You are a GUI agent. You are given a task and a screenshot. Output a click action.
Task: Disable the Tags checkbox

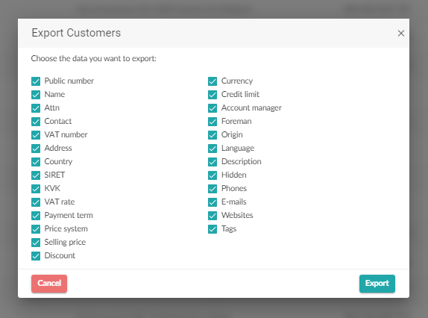[213, 229]
